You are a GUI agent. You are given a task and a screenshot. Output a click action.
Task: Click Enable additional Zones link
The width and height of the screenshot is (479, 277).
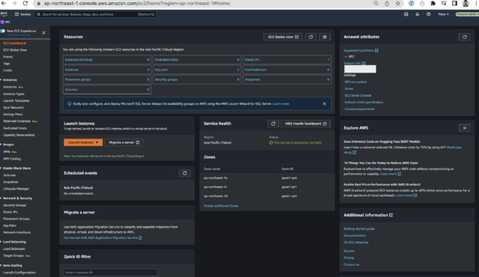[x=221, y=206]
